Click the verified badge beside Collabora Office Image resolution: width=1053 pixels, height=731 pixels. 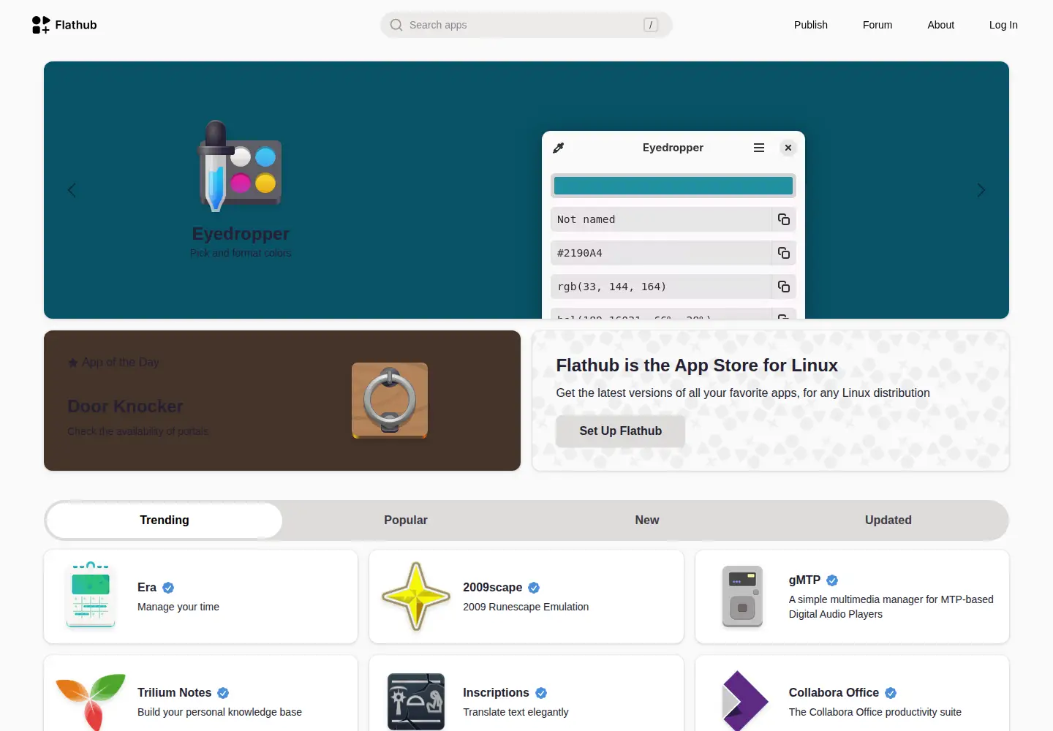click(891, 693)
